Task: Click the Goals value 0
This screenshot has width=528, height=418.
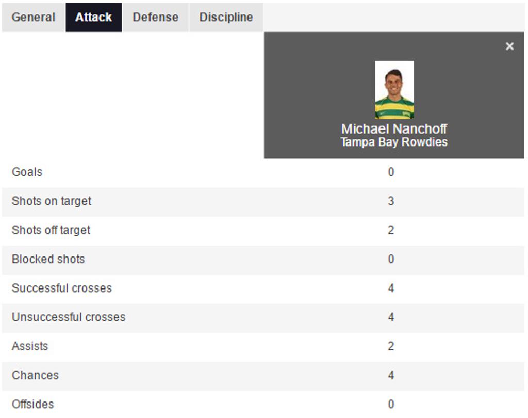Action: pyautogui.click(x=391, y=172)
